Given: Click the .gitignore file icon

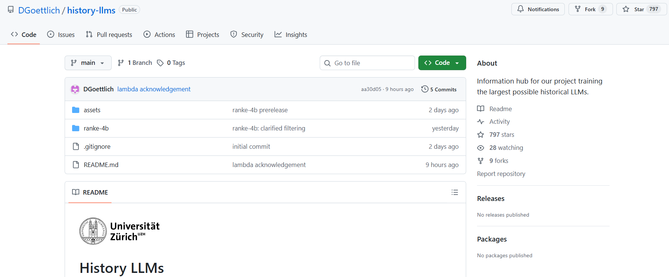Looking at the screenshot, I should (x=76, y=147).
